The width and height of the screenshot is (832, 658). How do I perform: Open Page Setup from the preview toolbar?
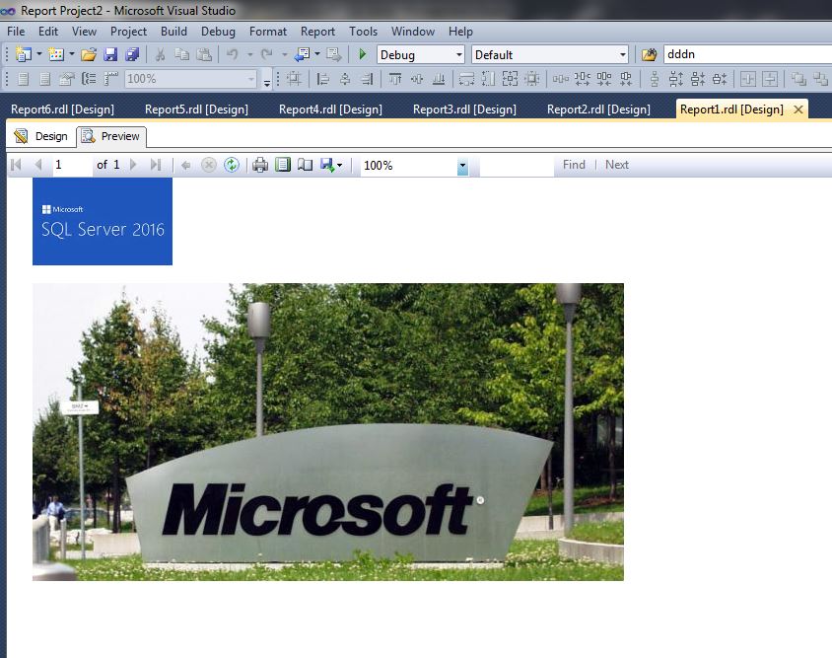tap(306, 165)
